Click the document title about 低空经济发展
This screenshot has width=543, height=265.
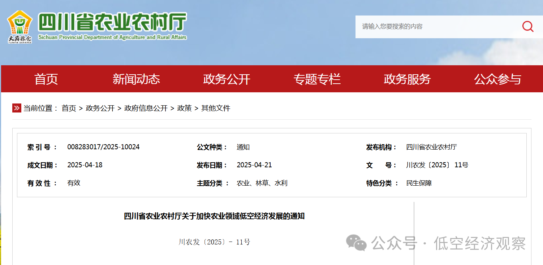pos(214,216)
